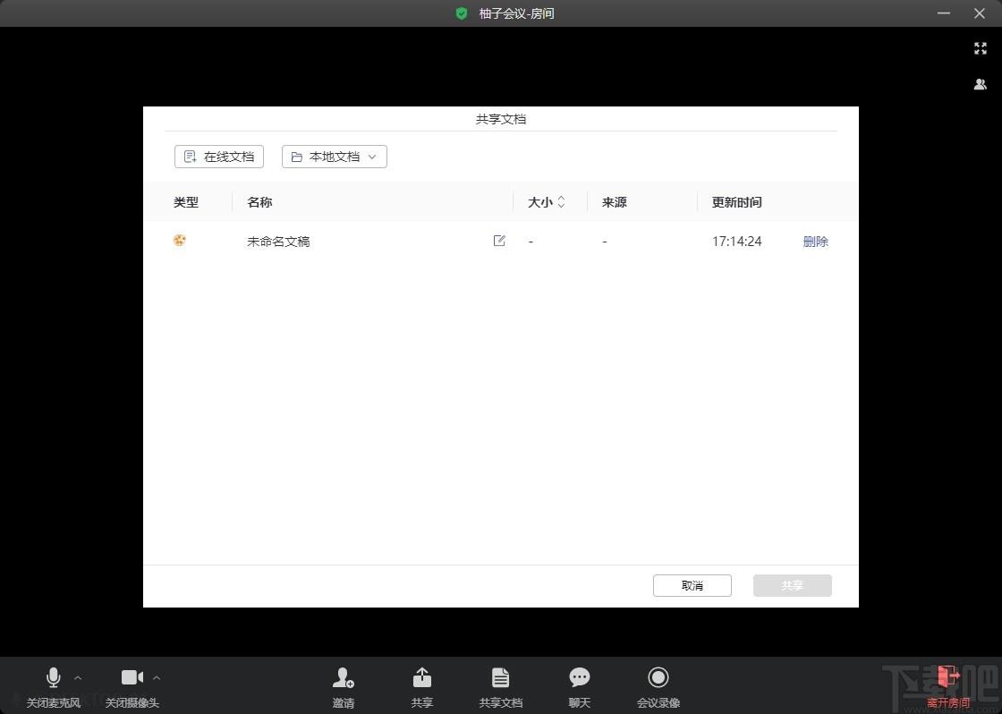Open the 邀请 invite icon

344,677
